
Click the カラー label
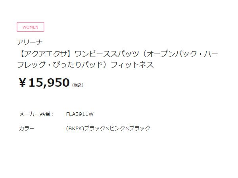pyautogui.click(x=27, y=128)
